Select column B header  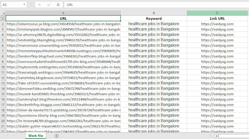point(154,13)
